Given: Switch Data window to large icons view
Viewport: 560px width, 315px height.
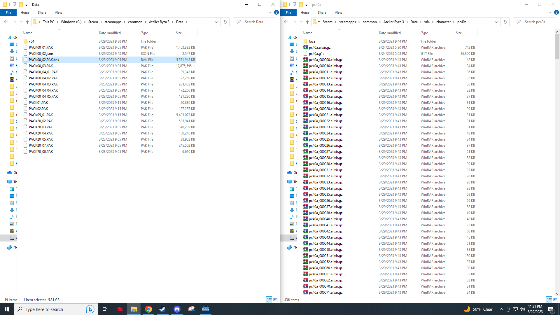Looking at the screenshot, I should pos(275,300).
